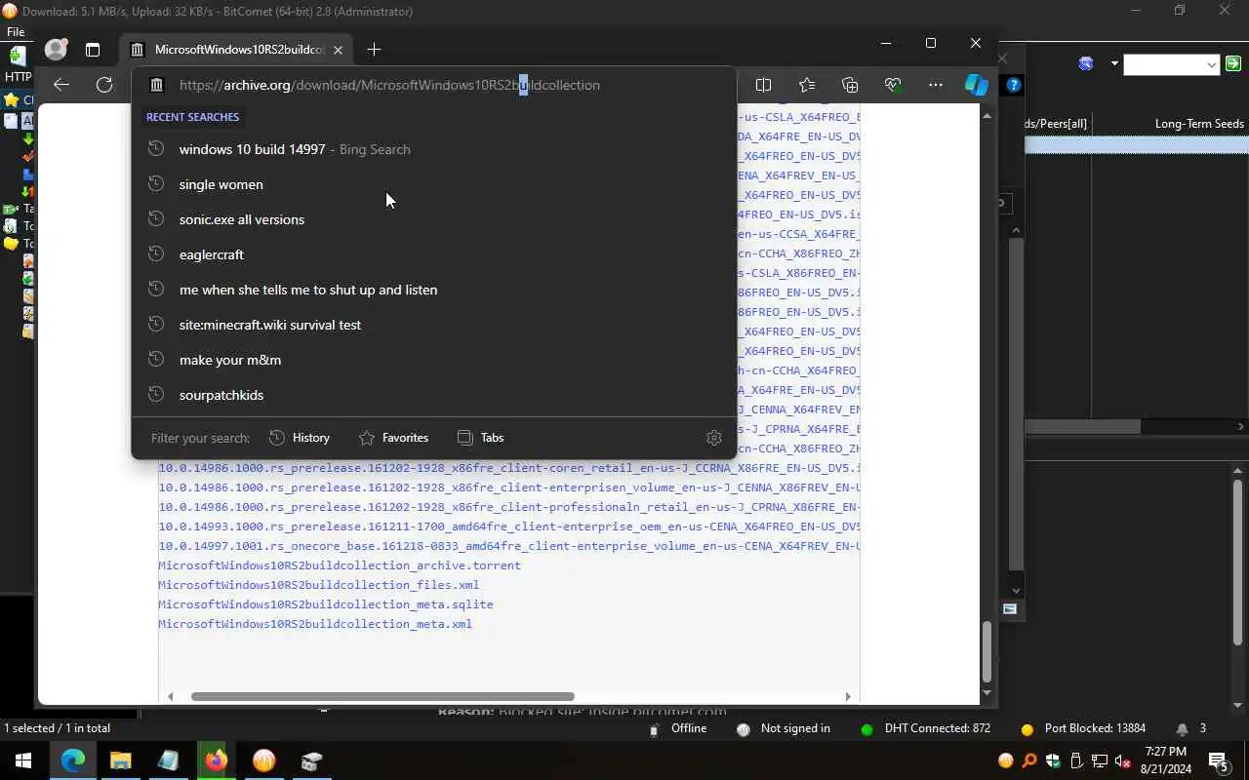The height and width of the screenshot is (780, 1249).
Task: Click archive.org site info icon in address bar
Action: pyautogui.click(x=156, y=85)
